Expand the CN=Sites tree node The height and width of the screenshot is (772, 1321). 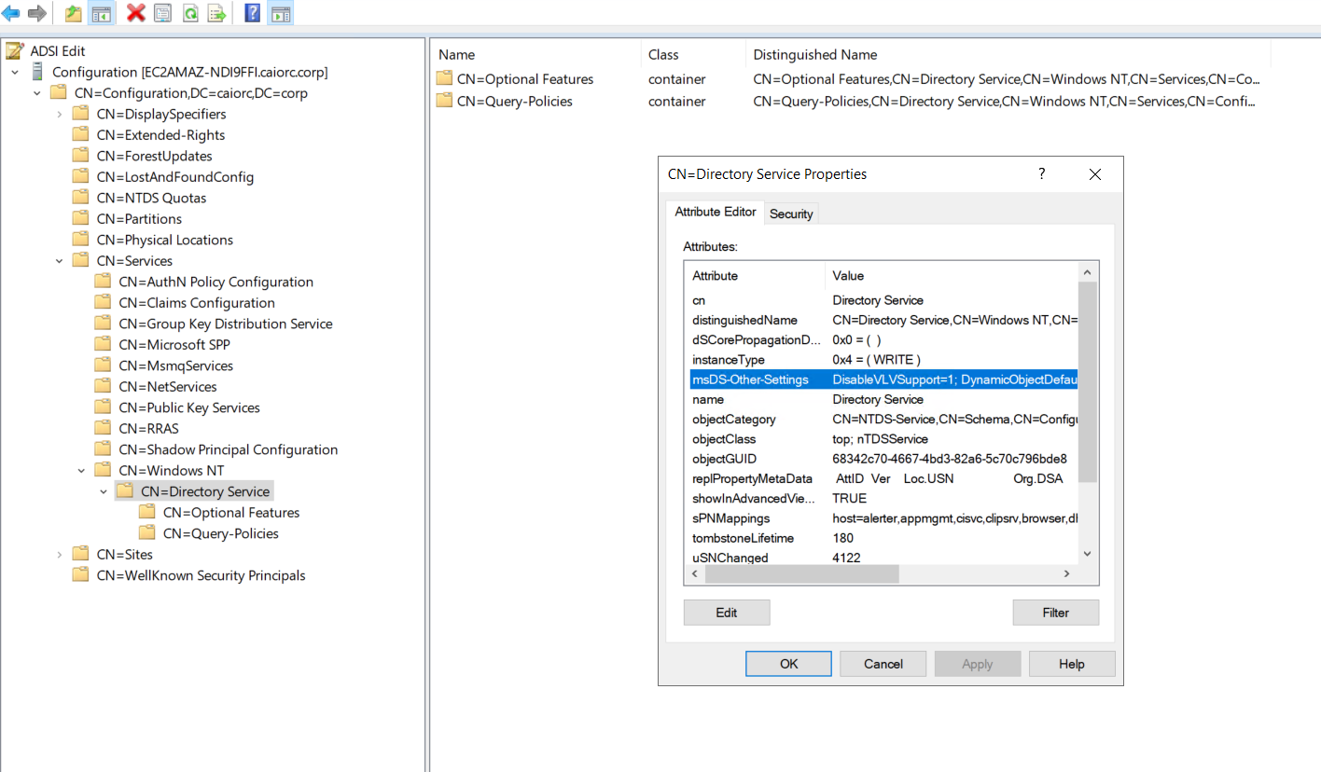pos(60,555)
